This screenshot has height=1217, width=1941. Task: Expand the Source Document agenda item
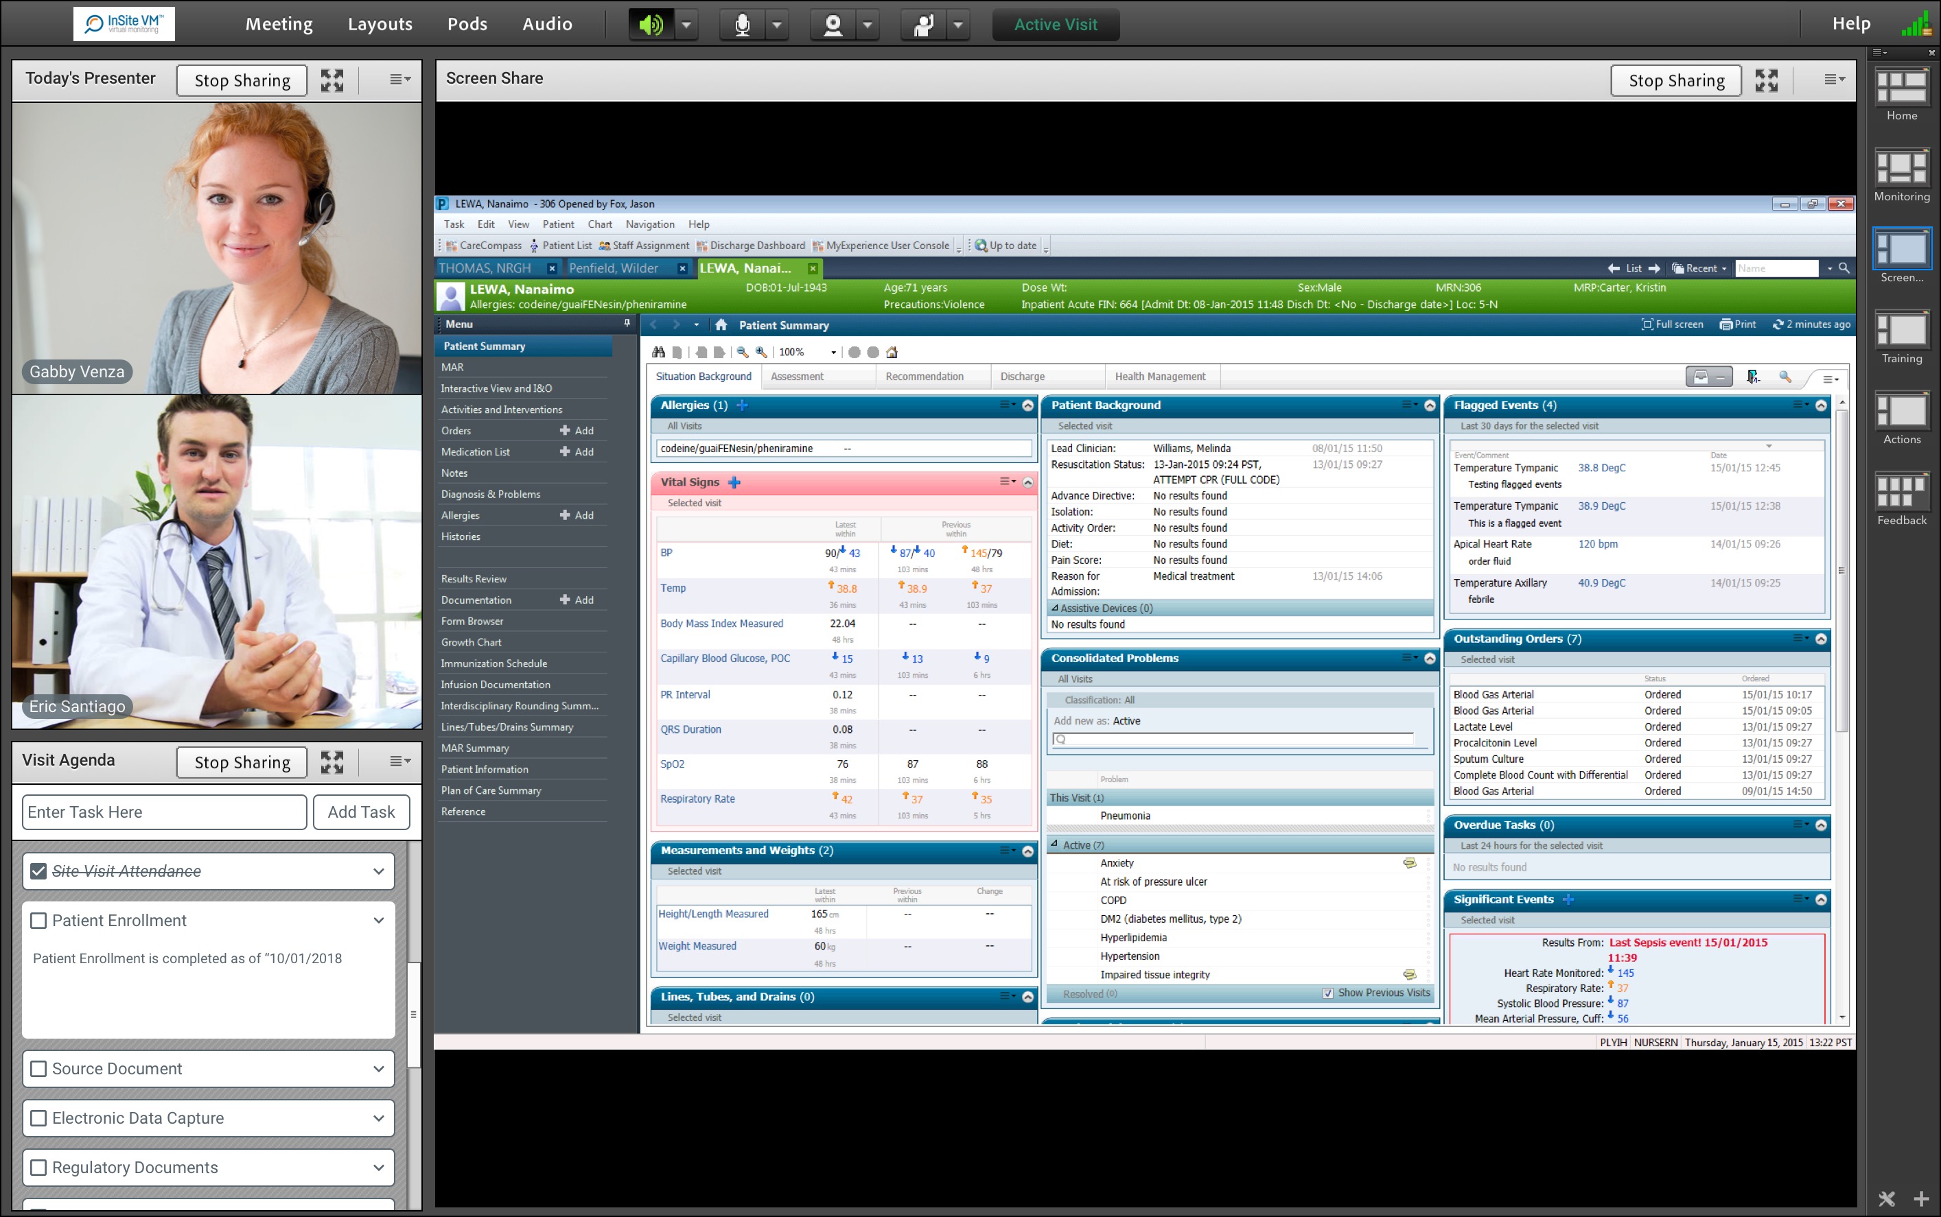[378, 1069]
